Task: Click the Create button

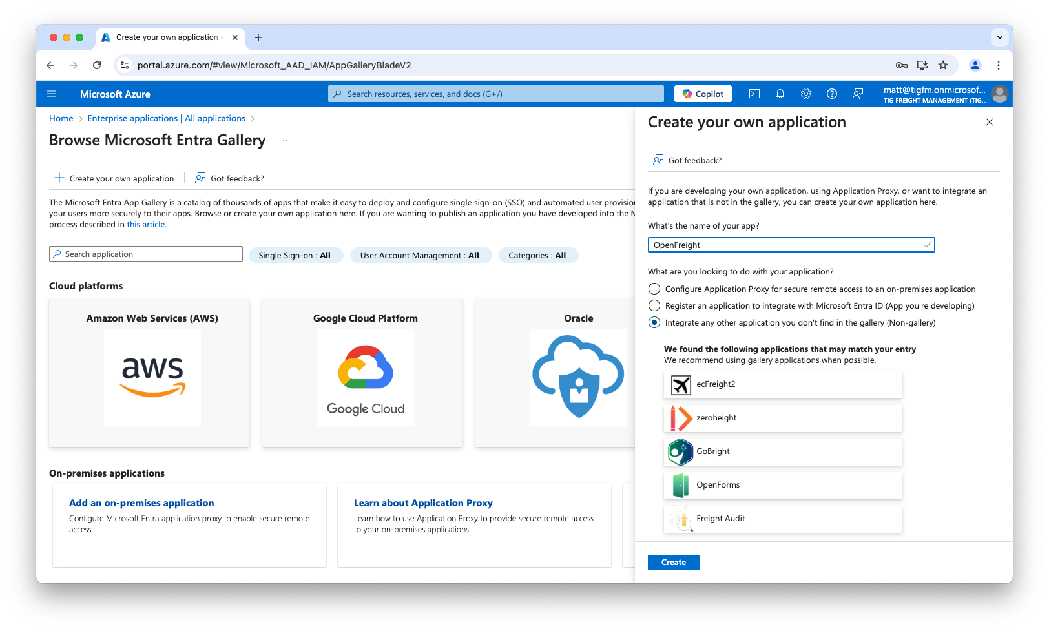Action: [x=673, y=563]
